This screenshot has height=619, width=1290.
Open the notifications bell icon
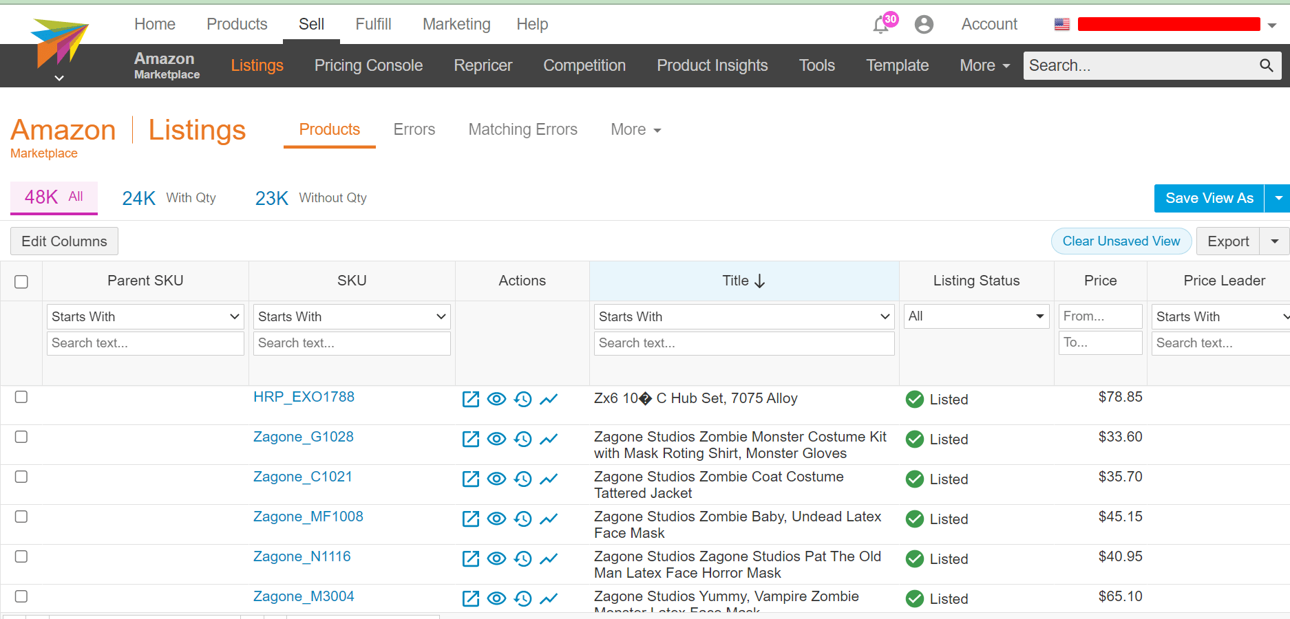point(881,25)
